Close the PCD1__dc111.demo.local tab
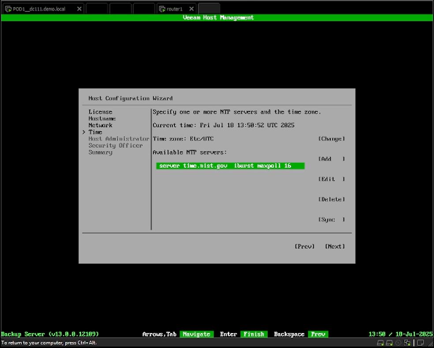The width and height of the screenshot is (434, 348). (x=79, y=9)
